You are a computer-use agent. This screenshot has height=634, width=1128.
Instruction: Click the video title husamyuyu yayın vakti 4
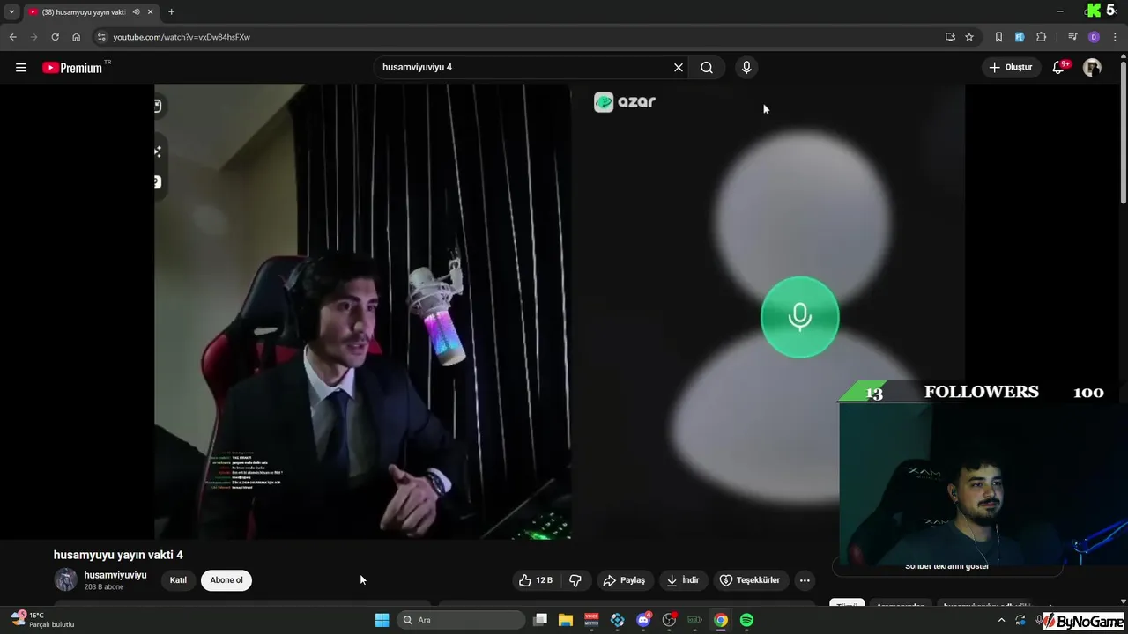(x=118, y=555)
